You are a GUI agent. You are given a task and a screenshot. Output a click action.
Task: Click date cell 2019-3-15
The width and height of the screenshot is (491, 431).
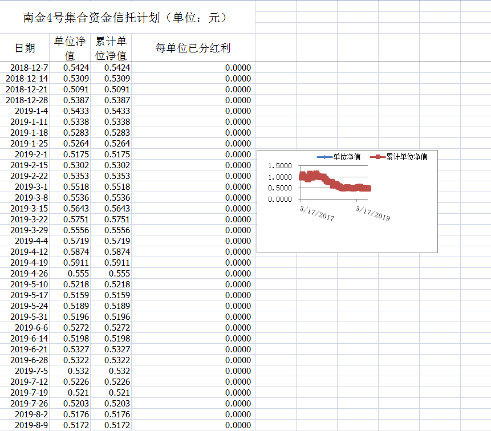(x=25, y=209)
